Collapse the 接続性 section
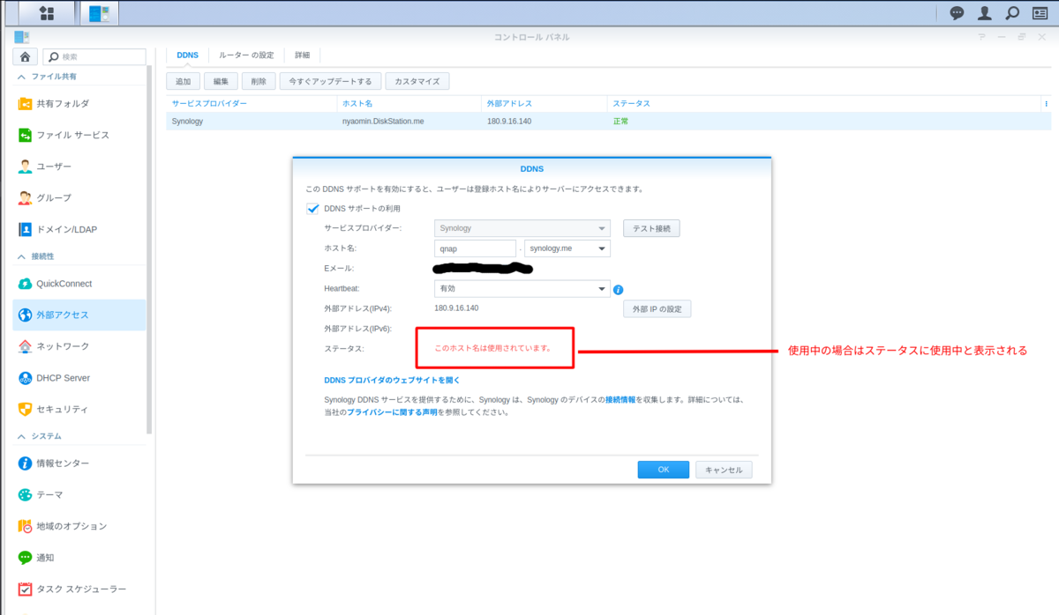This screenshot has height=615, width=1059. (22, 256)
